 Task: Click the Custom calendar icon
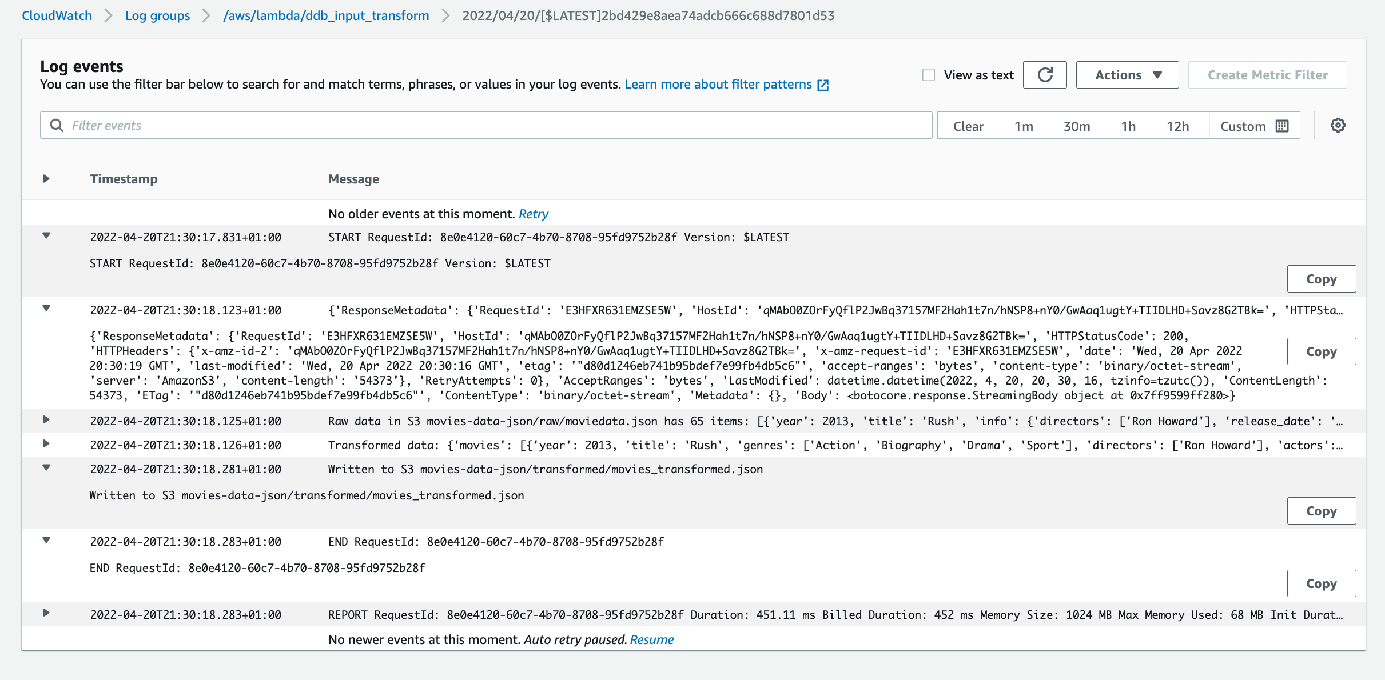(x=1282, y=126)
